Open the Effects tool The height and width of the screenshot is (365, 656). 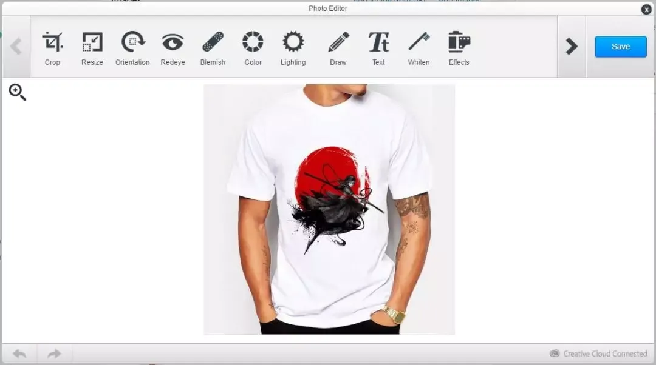click(459, 49)
